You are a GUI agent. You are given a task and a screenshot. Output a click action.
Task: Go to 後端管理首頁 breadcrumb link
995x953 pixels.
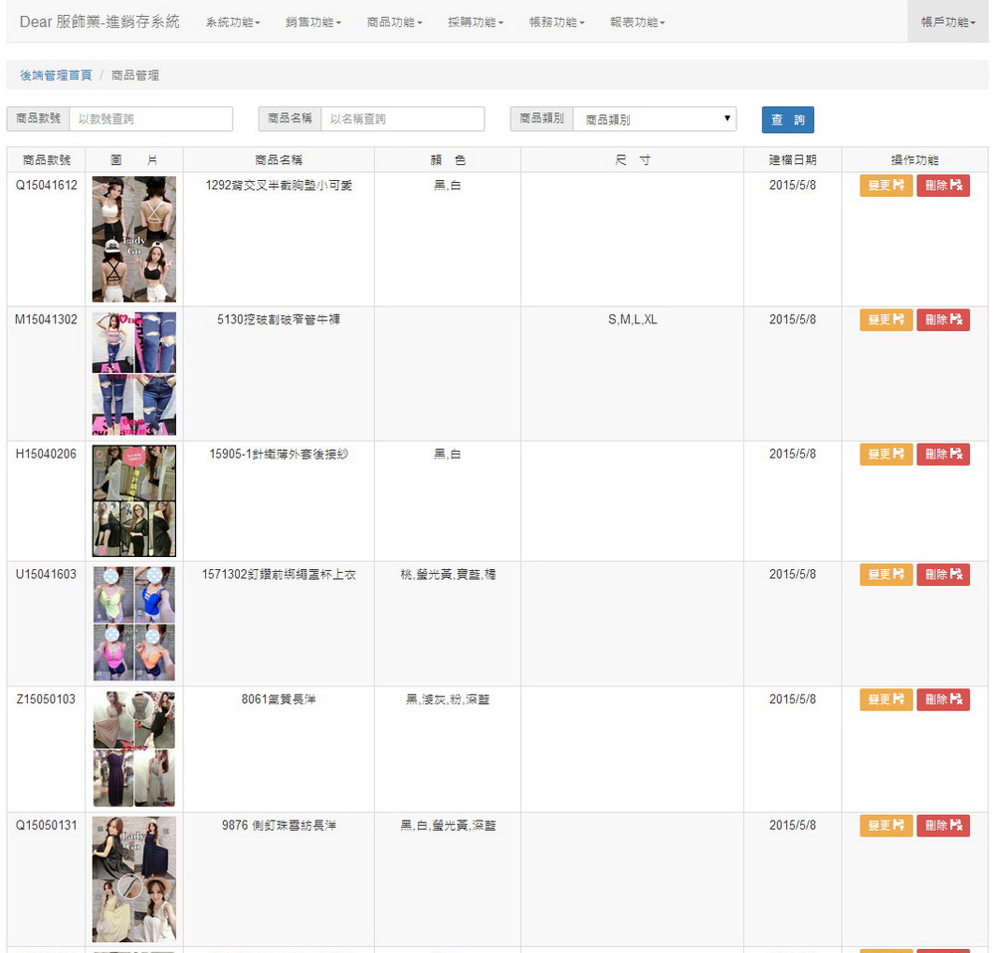pyautogui.click(x=56, y=76)
